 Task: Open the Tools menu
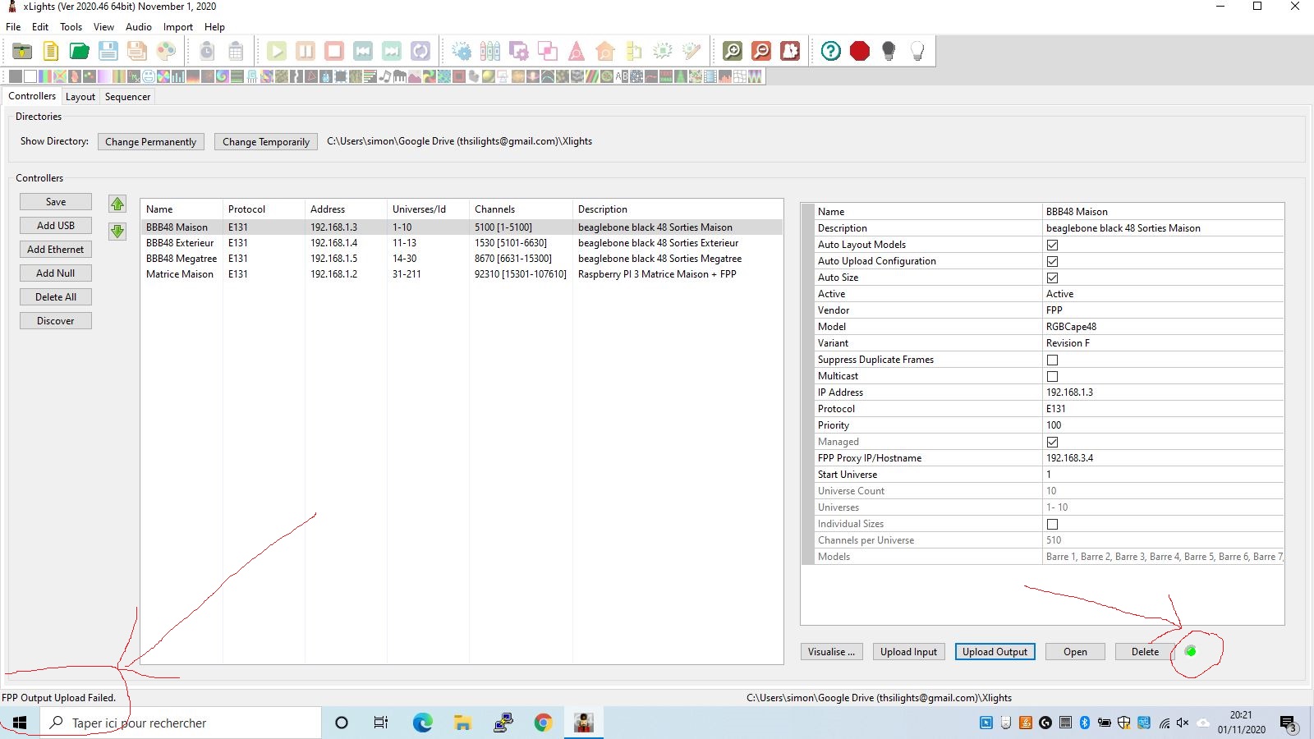click(71, 26)
